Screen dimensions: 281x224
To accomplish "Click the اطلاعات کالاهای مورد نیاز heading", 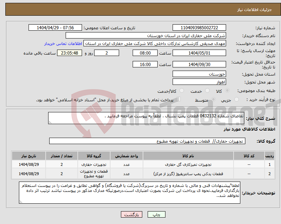I will [249, 129].
